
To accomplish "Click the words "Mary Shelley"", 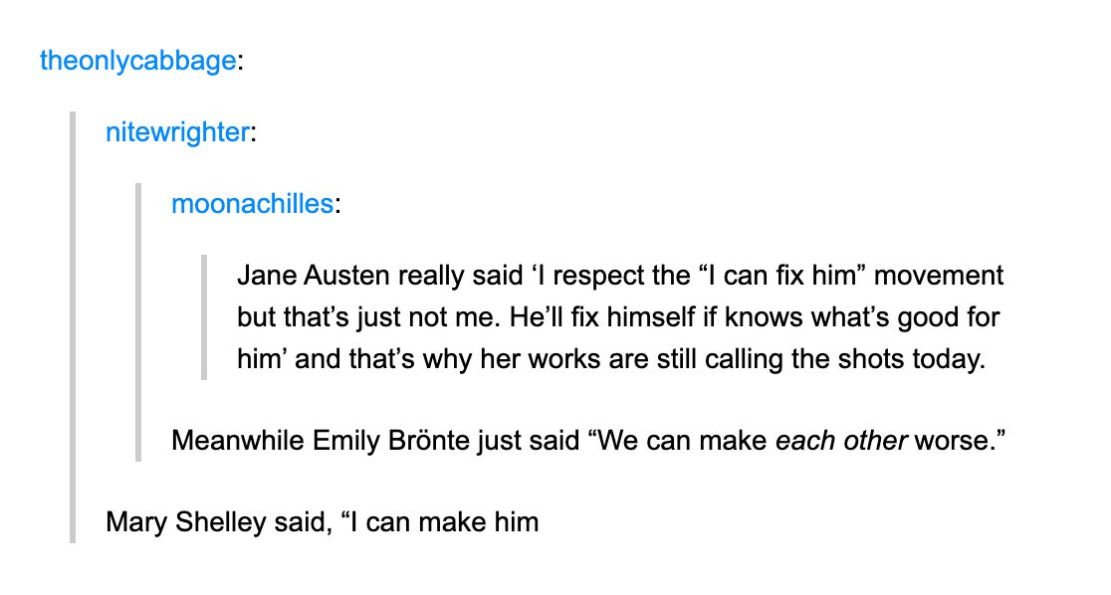I will [186, 521].
